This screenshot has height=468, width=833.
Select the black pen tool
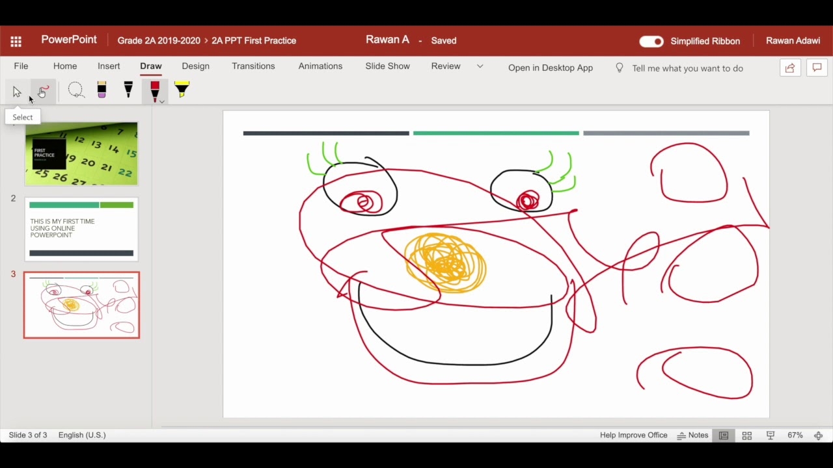(x=128, y=90)
